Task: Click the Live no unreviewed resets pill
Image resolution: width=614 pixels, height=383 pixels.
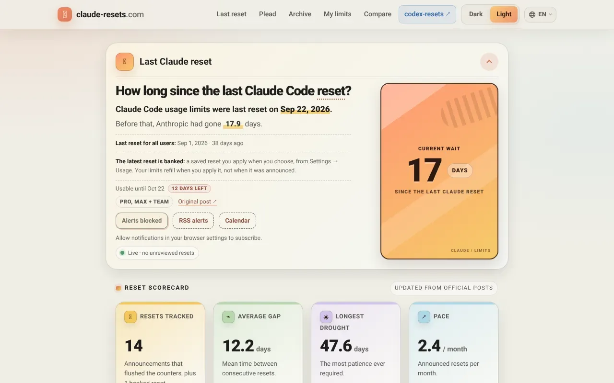Action: click(157, 253)
